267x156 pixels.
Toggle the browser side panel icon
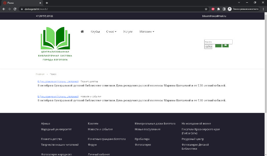click(x=224, y=9)
